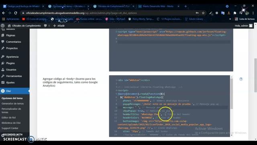The height and width of the screenshot is (145, 257).
Task: Open 'Support Center' submenu
Action: point(10,128)
